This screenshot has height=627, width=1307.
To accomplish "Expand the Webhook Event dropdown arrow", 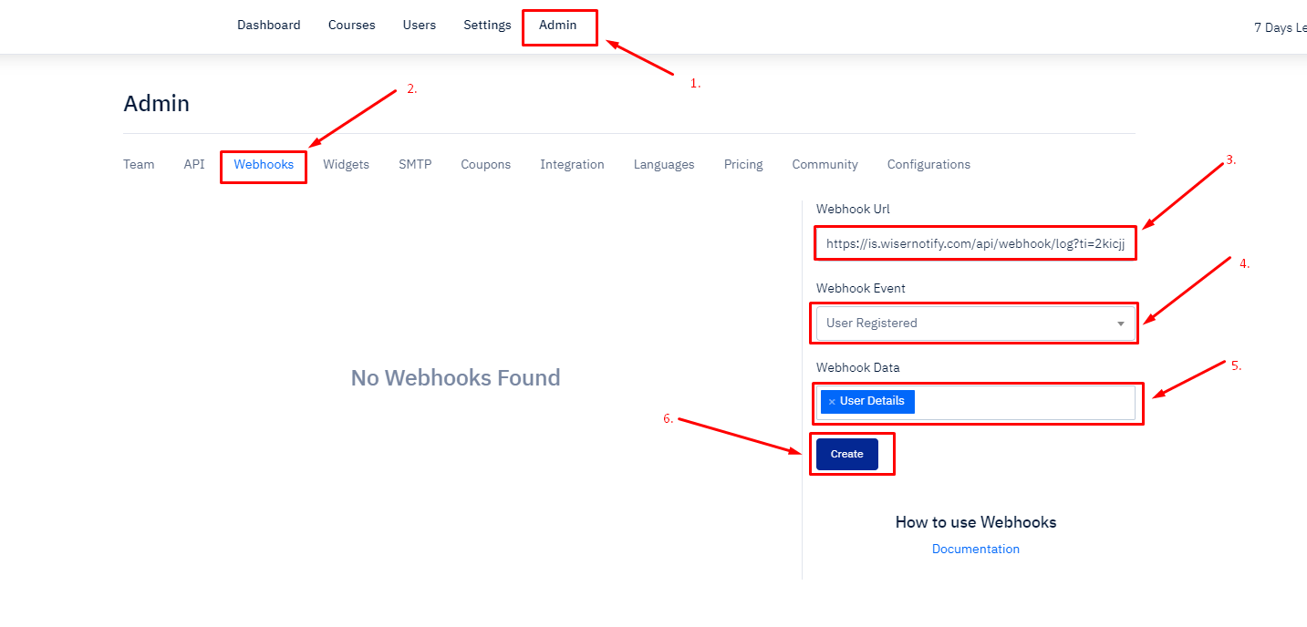I will pyautogui.click(x=1121, y=324).
